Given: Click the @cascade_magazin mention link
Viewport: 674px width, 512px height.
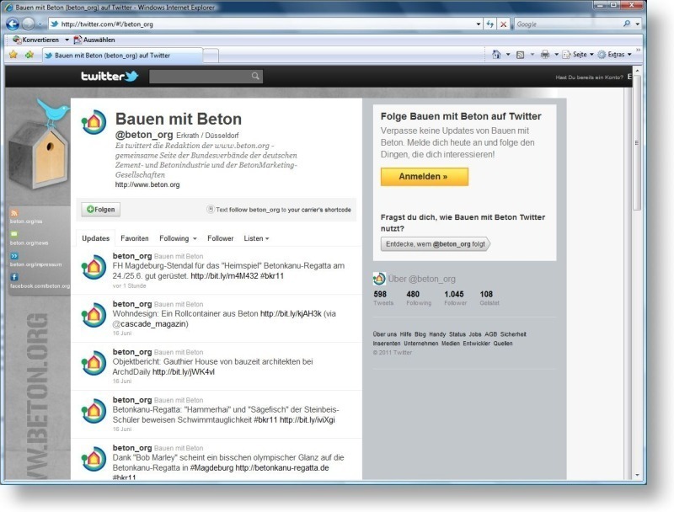Looking at the screenshot, I should tap(151, 324).
